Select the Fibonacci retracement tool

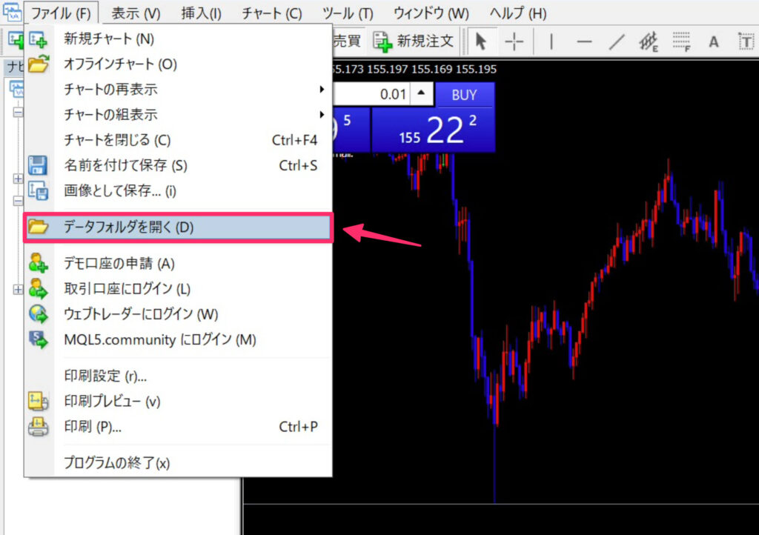[x=682, y=41]
